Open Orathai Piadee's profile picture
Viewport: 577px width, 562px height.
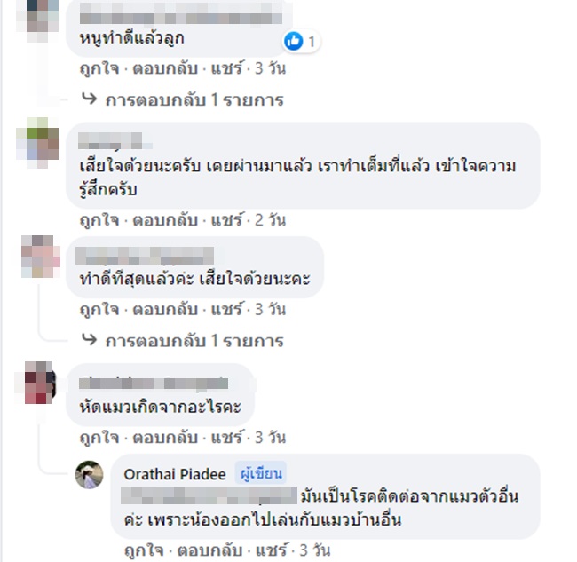[89, 474]
